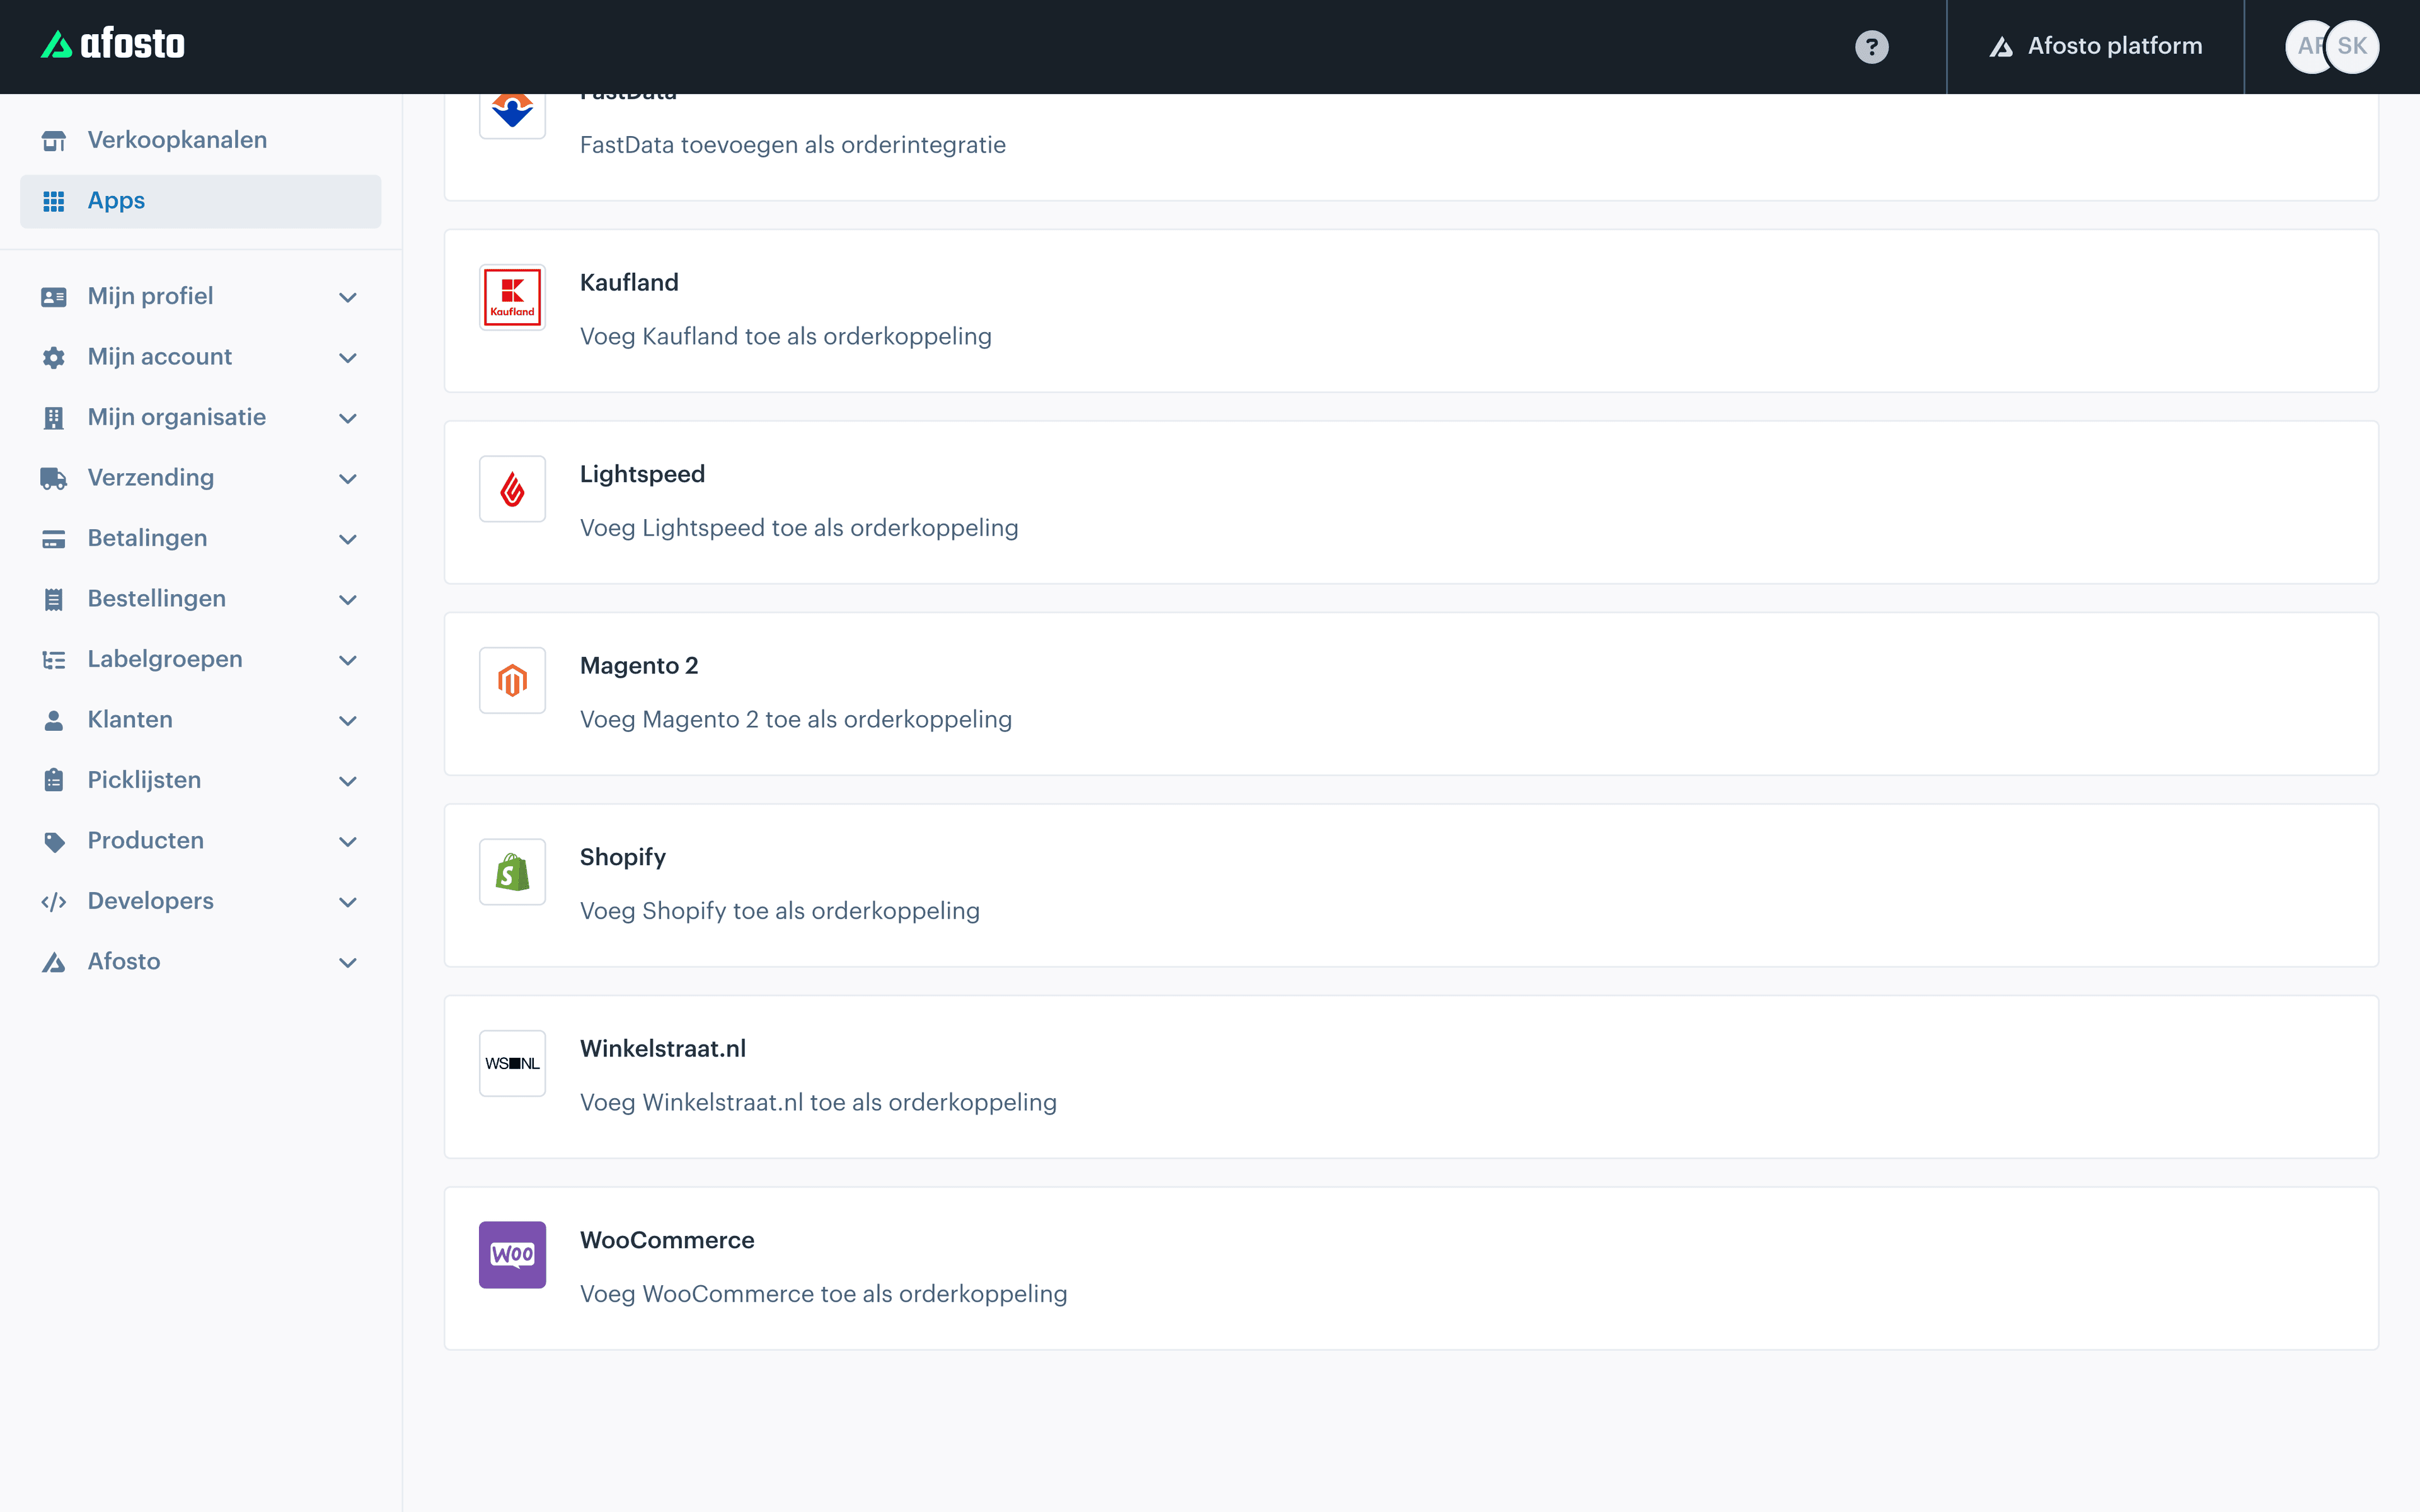Click the Winkelstraat.nl WSNL logo

(x=512, y=1063)
